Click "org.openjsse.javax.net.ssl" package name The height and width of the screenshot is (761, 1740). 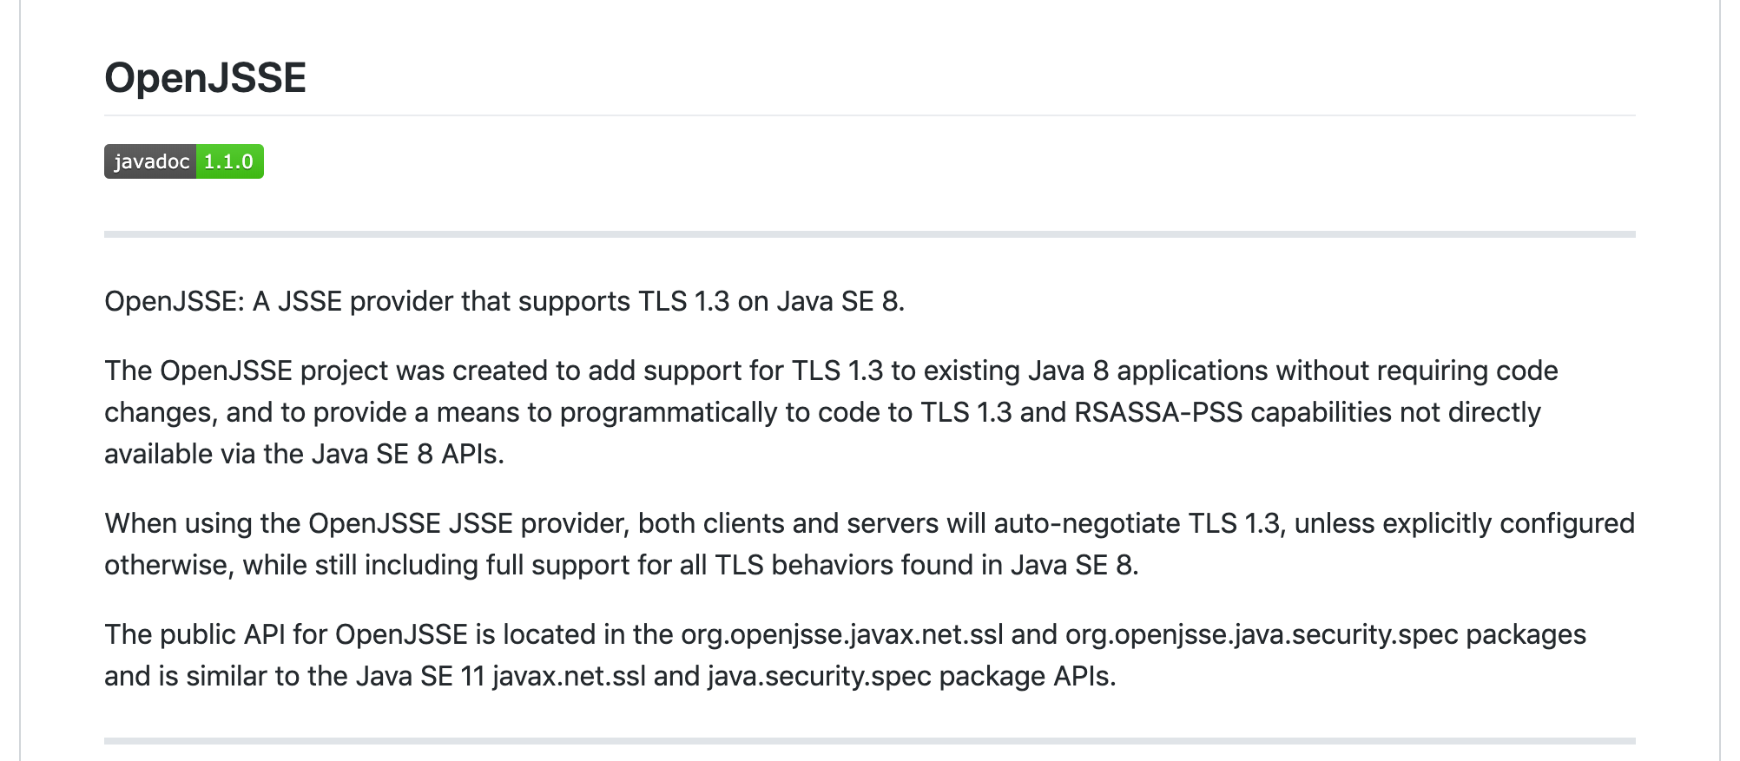(x=841, y=634)
